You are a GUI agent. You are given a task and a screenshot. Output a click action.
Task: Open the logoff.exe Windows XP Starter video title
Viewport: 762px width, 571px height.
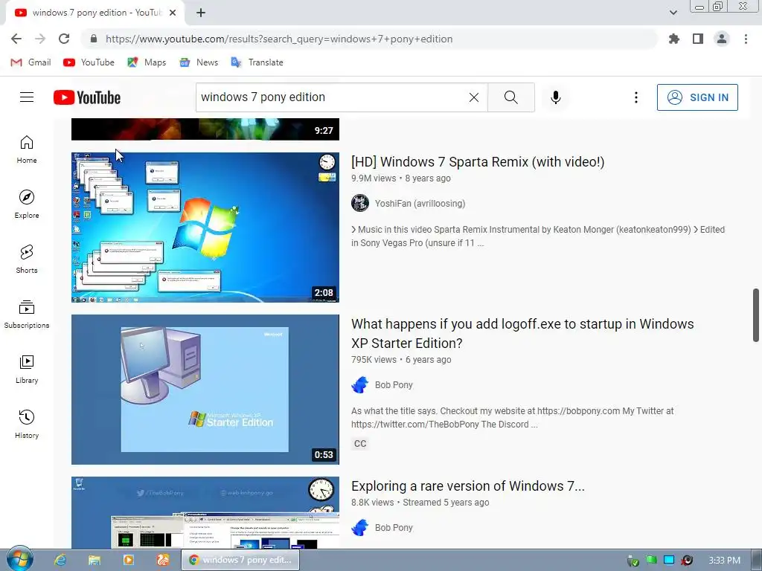522,334
